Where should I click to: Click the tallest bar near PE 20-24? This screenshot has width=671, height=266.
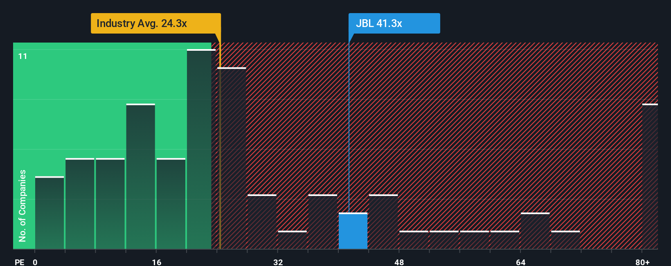click(201, 149)
